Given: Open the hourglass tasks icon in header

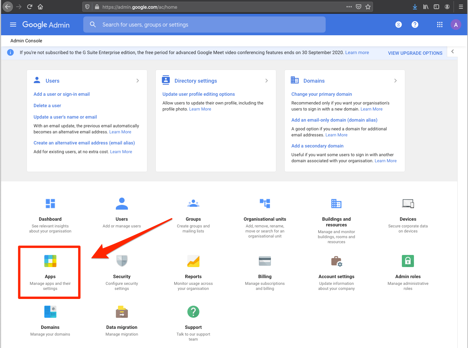Looking at the screenshot, I should point(399,25).
